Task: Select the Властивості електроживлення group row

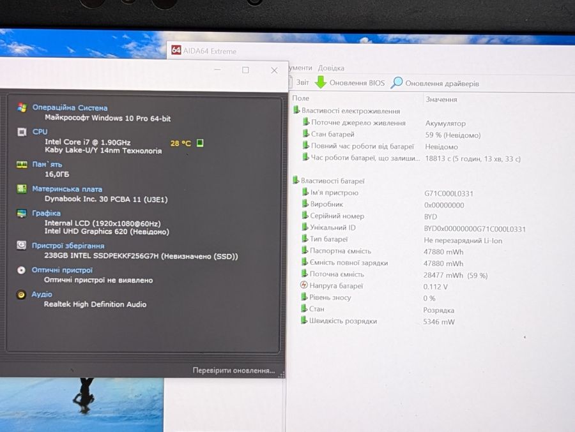Action: click(x=346, y=110)
